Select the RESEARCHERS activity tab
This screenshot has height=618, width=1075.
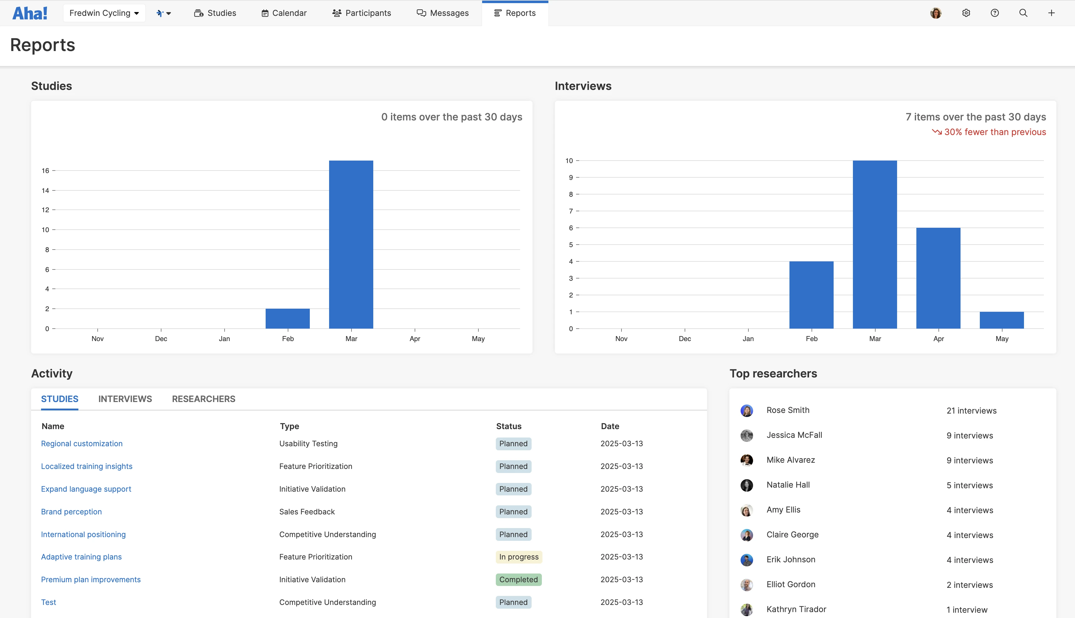(203, 399)
